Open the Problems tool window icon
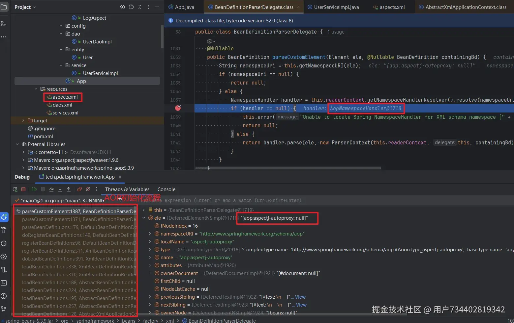The height and width of the screenshot is (323, 514). [4, 296]
